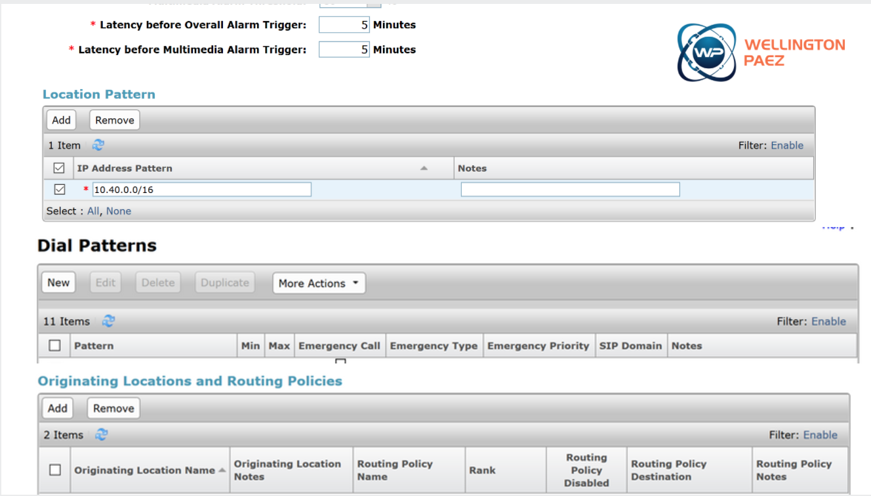Sort by Originating Location Name arrow
871x496 pixels.
[221, 470]
